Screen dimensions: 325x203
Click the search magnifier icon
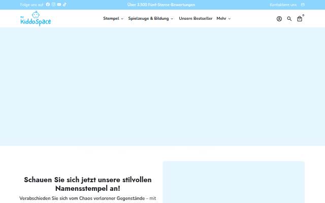click(289, 19)
